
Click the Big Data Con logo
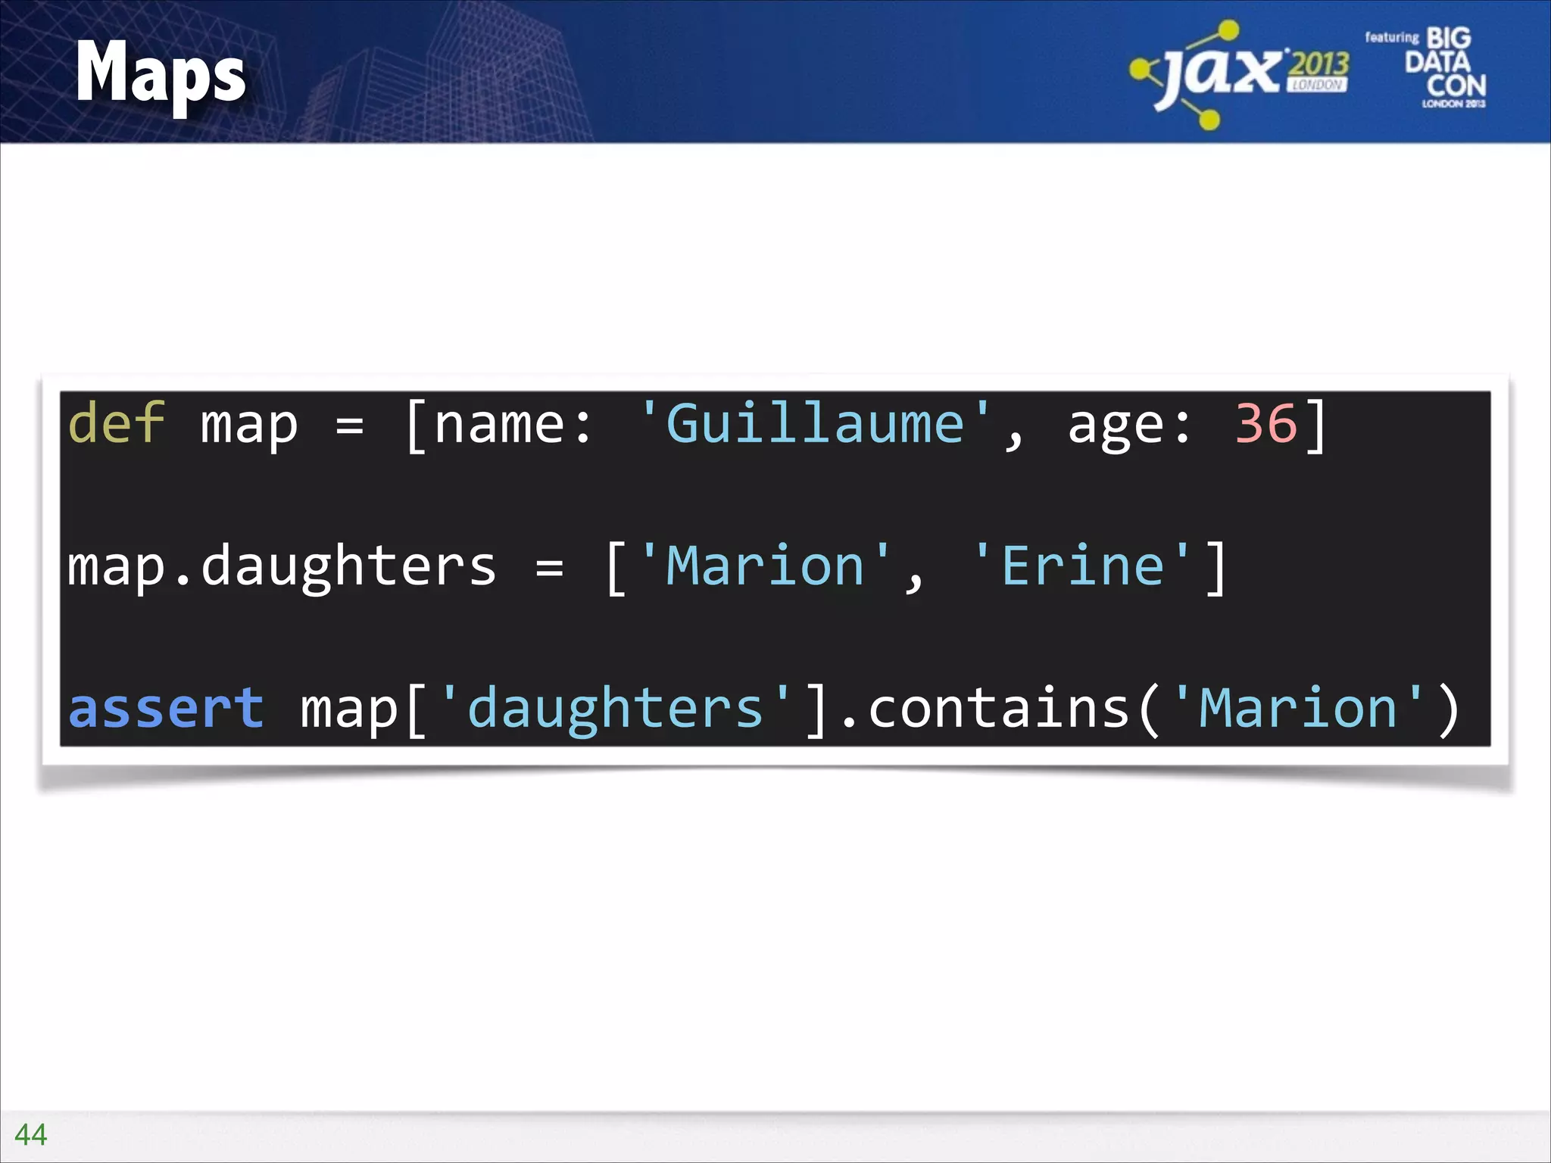coord(1426,68)
